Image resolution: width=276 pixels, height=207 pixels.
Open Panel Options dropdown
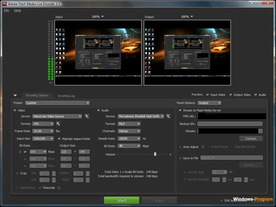point(209,103)
